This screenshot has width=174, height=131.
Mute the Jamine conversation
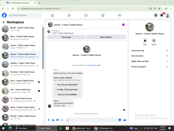tap(145, 41)
